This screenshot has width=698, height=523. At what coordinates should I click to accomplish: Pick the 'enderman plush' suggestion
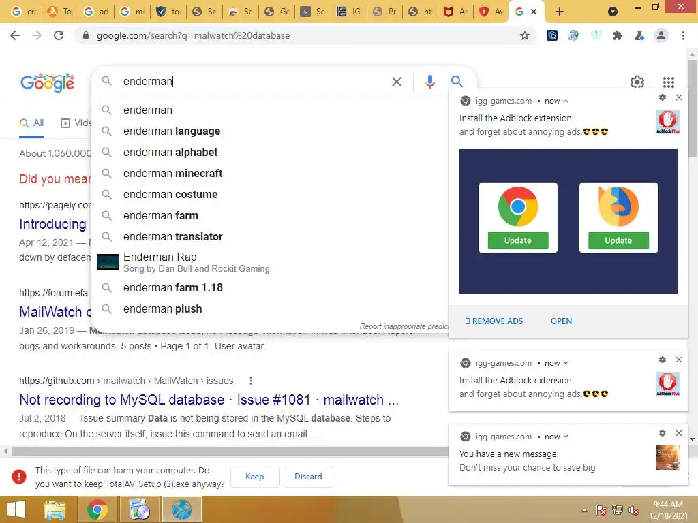pyautogui.click(x=270, y=308)
